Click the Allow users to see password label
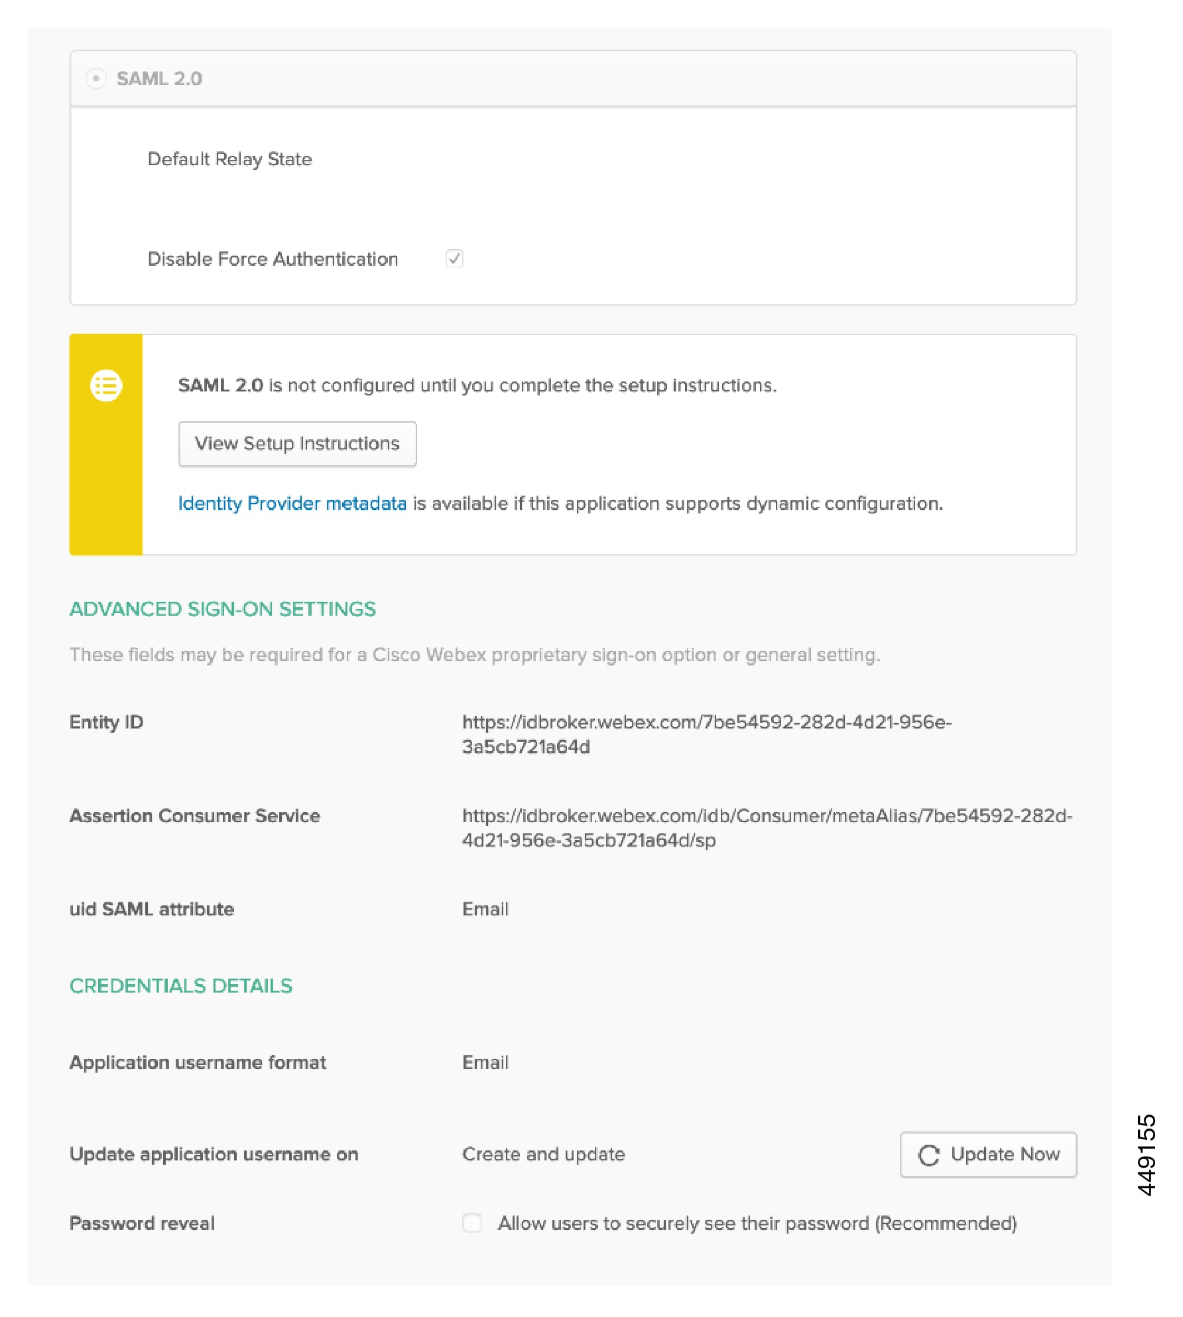 757,1223
